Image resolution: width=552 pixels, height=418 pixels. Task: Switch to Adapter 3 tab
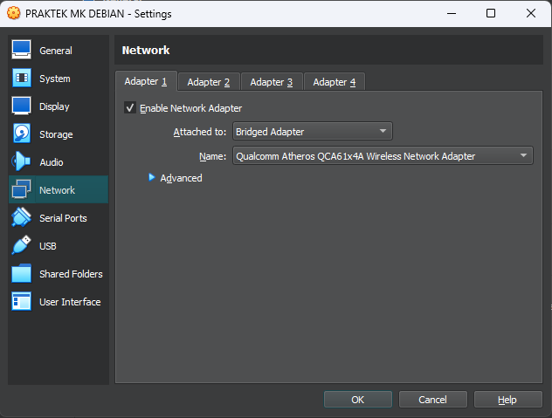272,82
